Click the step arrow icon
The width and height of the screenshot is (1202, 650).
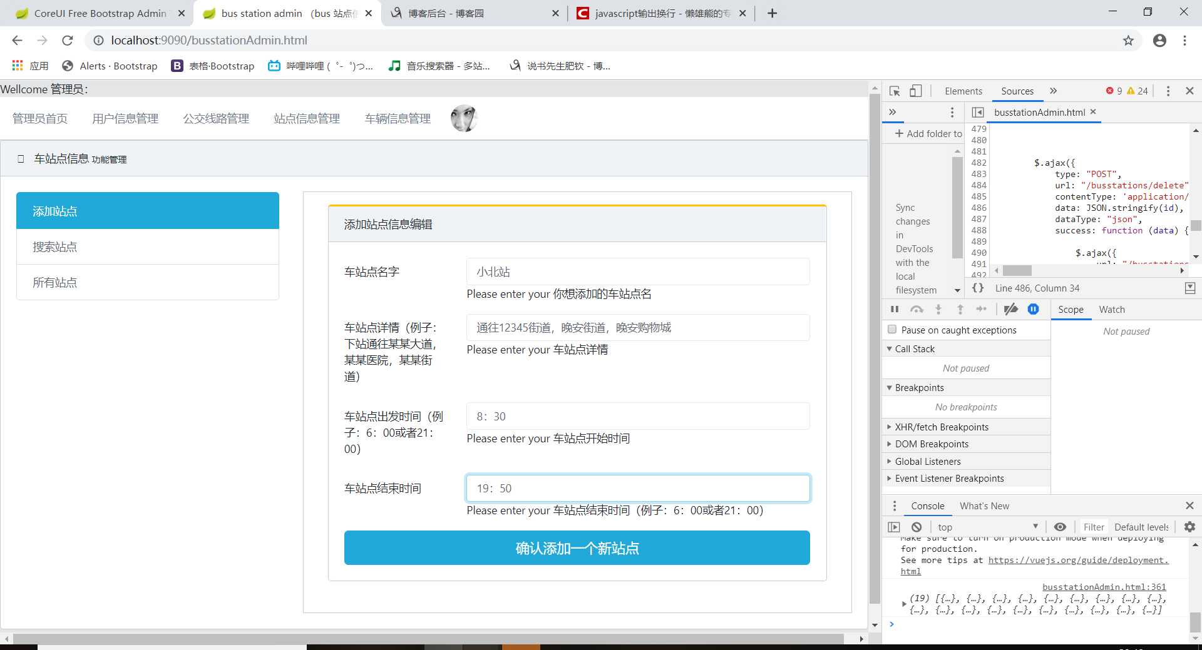point(981,309)
